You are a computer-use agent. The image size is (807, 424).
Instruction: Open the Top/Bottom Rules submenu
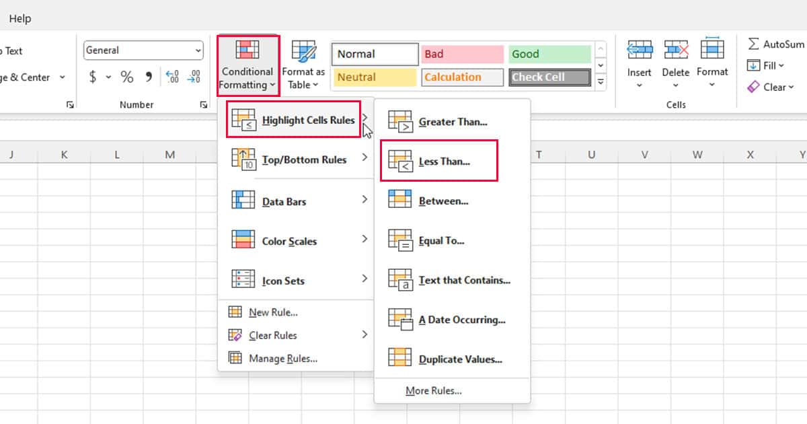pos(297,160)
